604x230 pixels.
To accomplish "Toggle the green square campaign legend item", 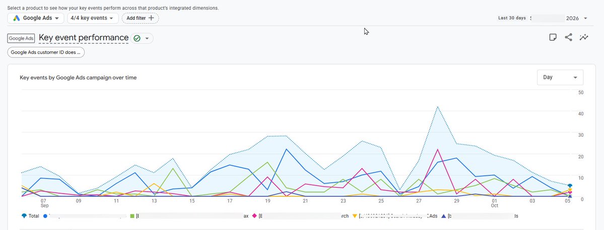I will (189, 216).
